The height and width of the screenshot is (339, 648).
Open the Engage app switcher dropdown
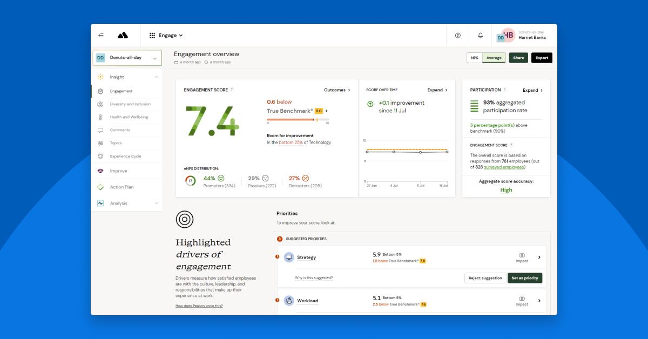pos(168,35)
